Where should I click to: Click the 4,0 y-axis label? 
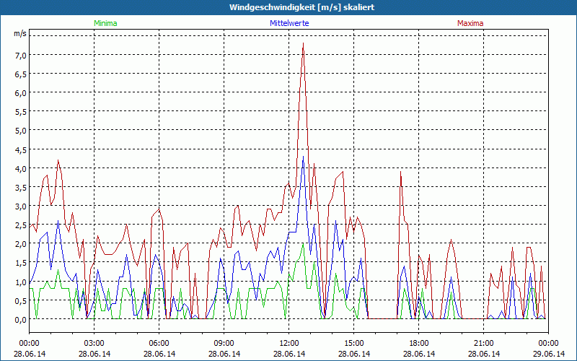click(x=21, y=169)
